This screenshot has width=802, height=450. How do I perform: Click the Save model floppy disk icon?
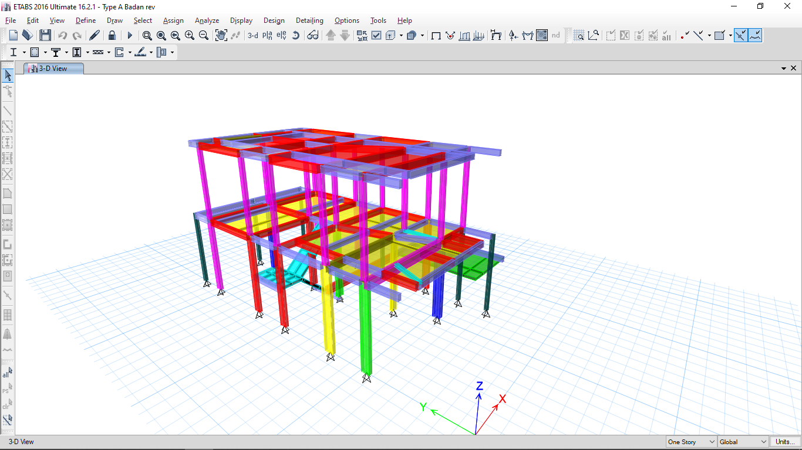[x=45, y=35]
